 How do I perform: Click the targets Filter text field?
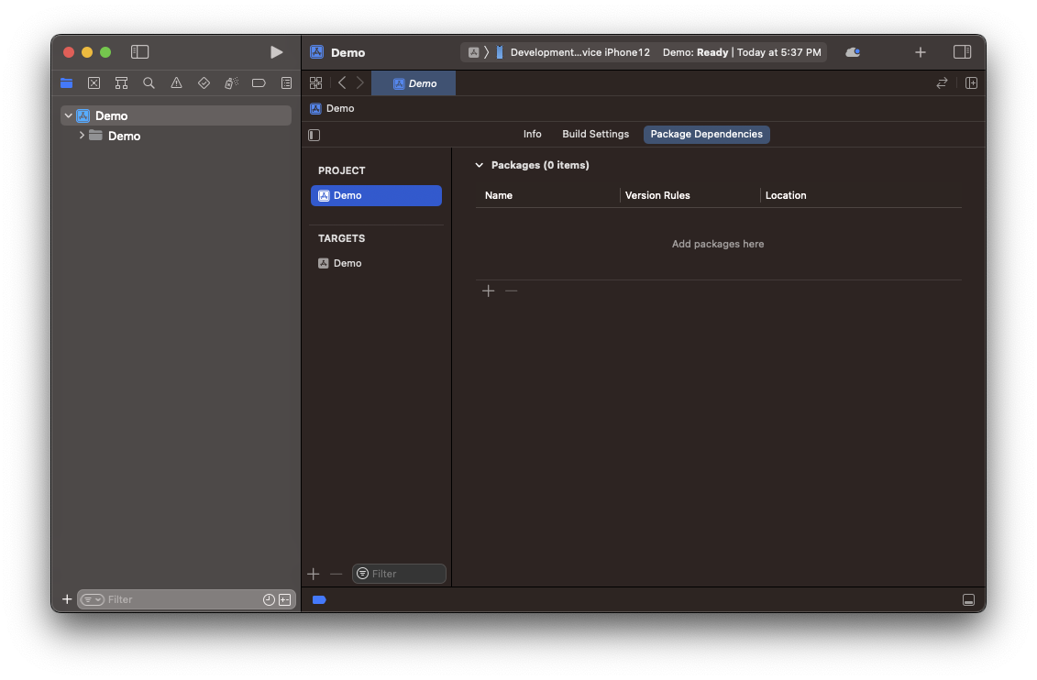[x=404, y=574]
